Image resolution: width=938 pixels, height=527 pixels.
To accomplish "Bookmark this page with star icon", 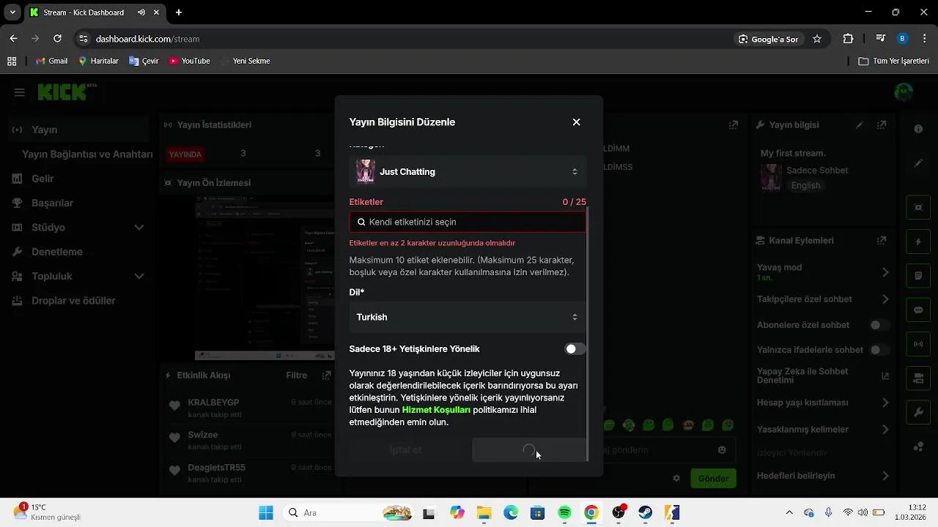I will click(817, 39).
